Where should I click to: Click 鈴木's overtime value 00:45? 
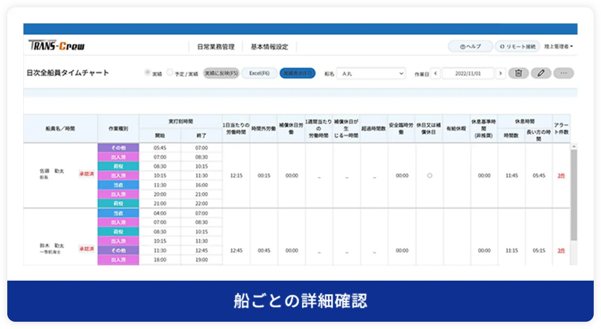(x=264, y=251)
